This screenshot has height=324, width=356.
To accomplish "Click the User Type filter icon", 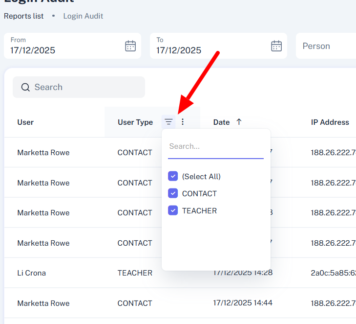I will pos(168,122).
